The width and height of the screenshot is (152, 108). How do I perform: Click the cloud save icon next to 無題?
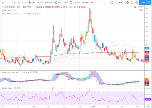[x=117, y=2]
